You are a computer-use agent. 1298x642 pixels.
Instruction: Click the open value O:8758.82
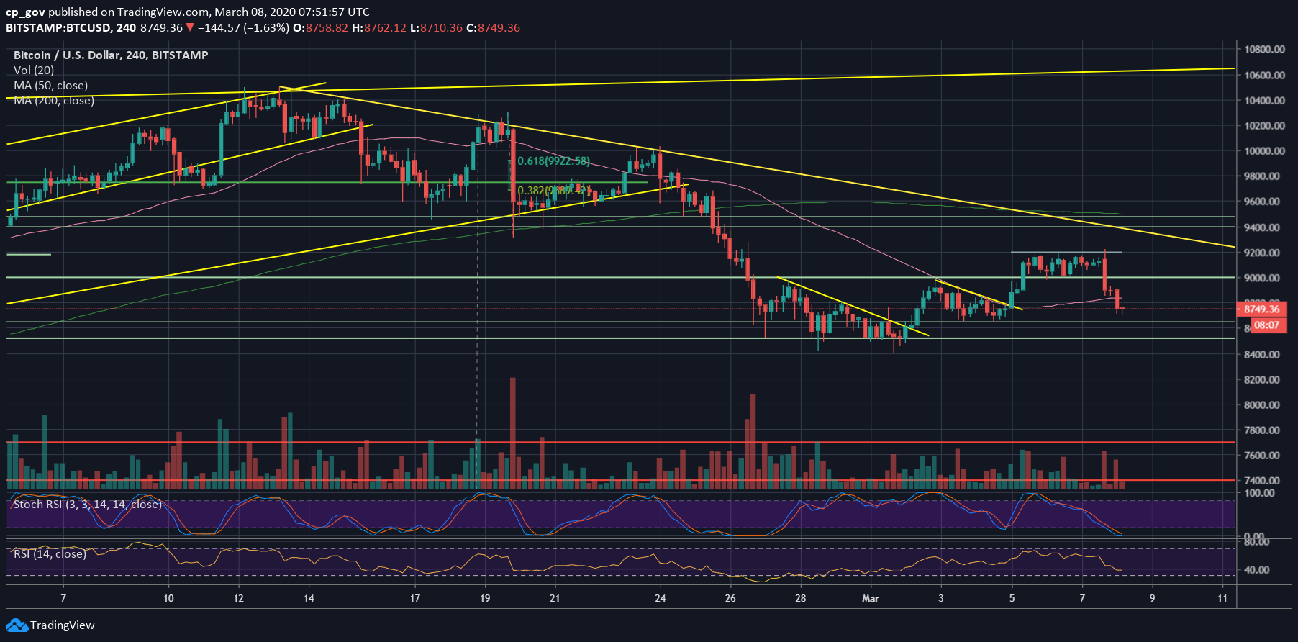tap(320, 27)
